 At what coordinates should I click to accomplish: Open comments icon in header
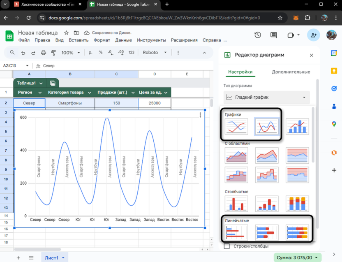[273, 35]
